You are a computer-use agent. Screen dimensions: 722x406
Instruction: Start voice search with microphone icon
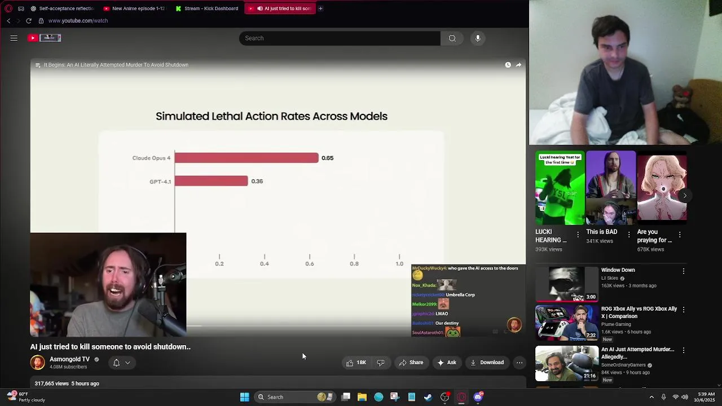(x=478, y=38)
